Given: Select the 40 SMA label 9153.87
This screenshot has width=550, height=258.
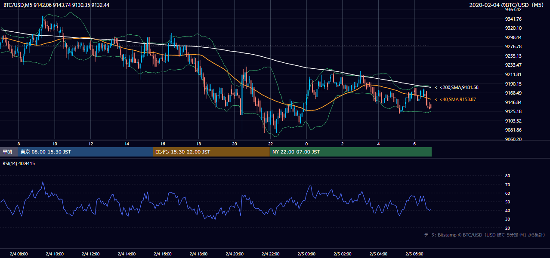Looking at the screenshot, I should click(x=455, y=99).
